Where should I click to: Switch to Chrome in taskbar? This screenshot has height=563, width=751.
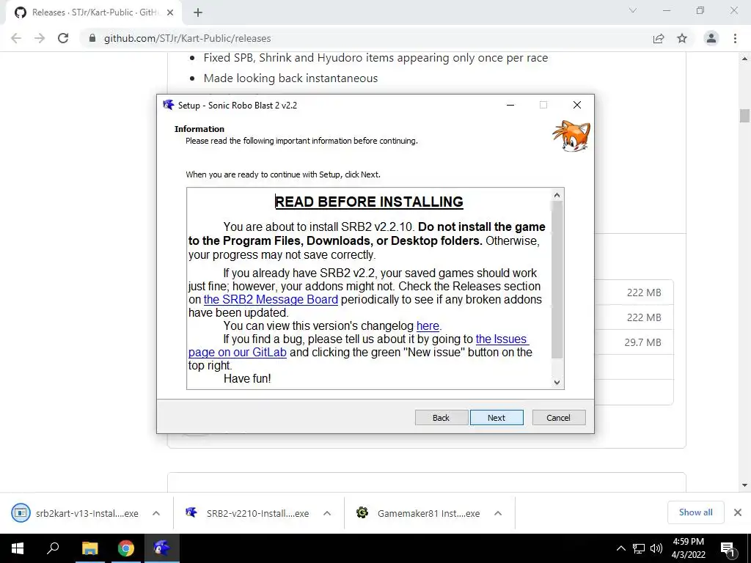[126, 548]
